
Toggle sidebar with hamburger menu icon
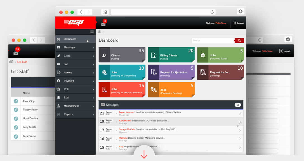click(92, 32)
